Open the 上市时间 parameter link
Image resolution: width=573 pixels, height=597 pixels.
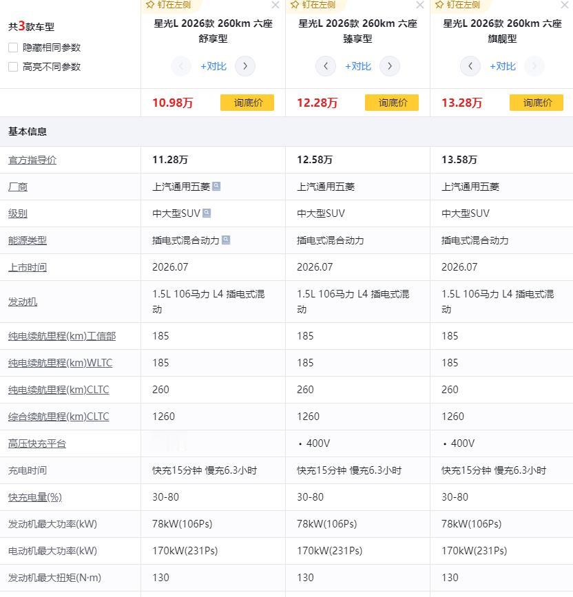click(28, 267)
